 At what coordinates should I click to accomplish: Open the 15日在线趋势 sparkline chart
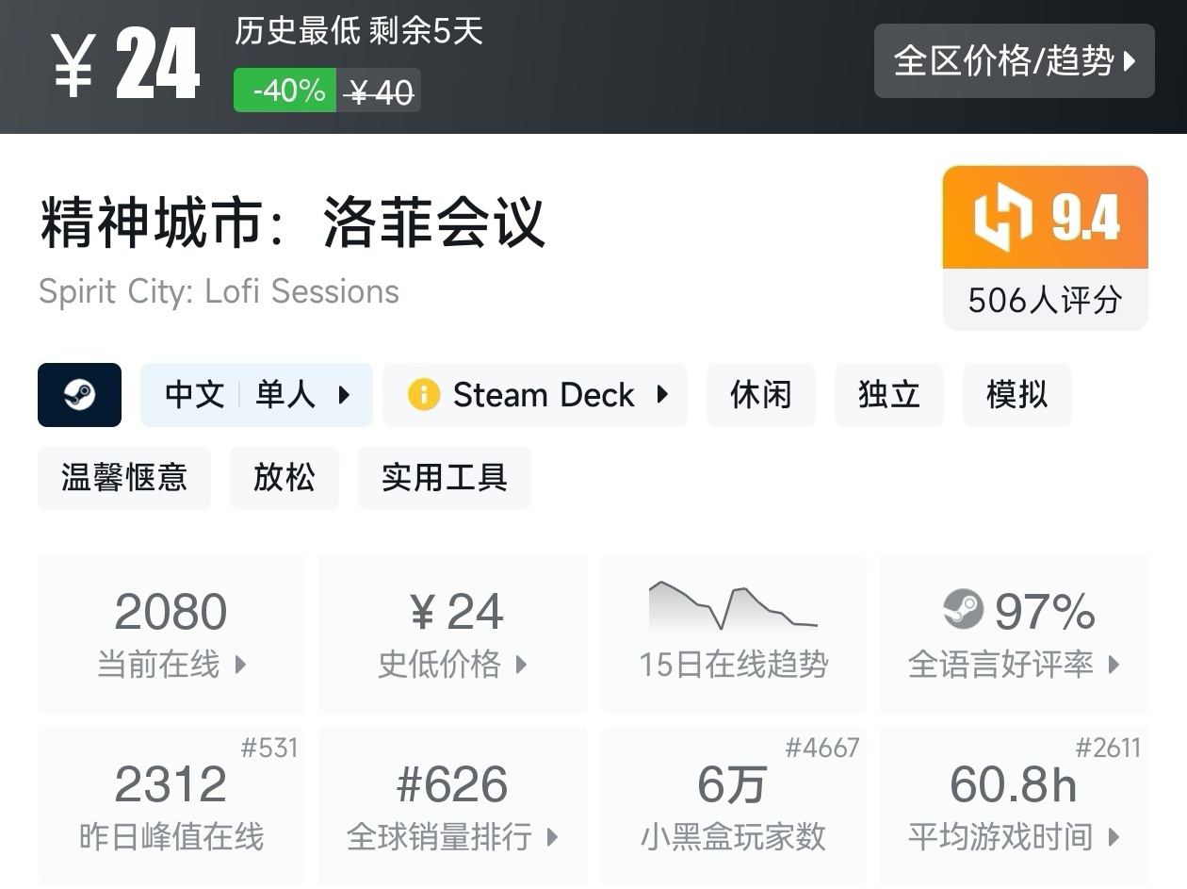tap(733, 608)
